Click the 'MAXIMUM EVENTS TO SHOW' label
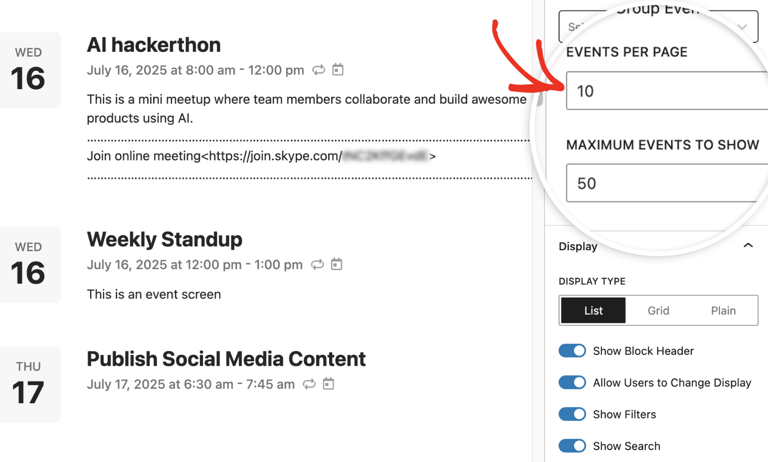 [x=663, y=145]
